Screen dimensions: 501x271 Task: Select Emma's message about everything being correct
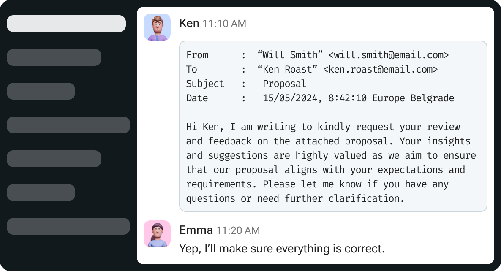click(282, 249)
